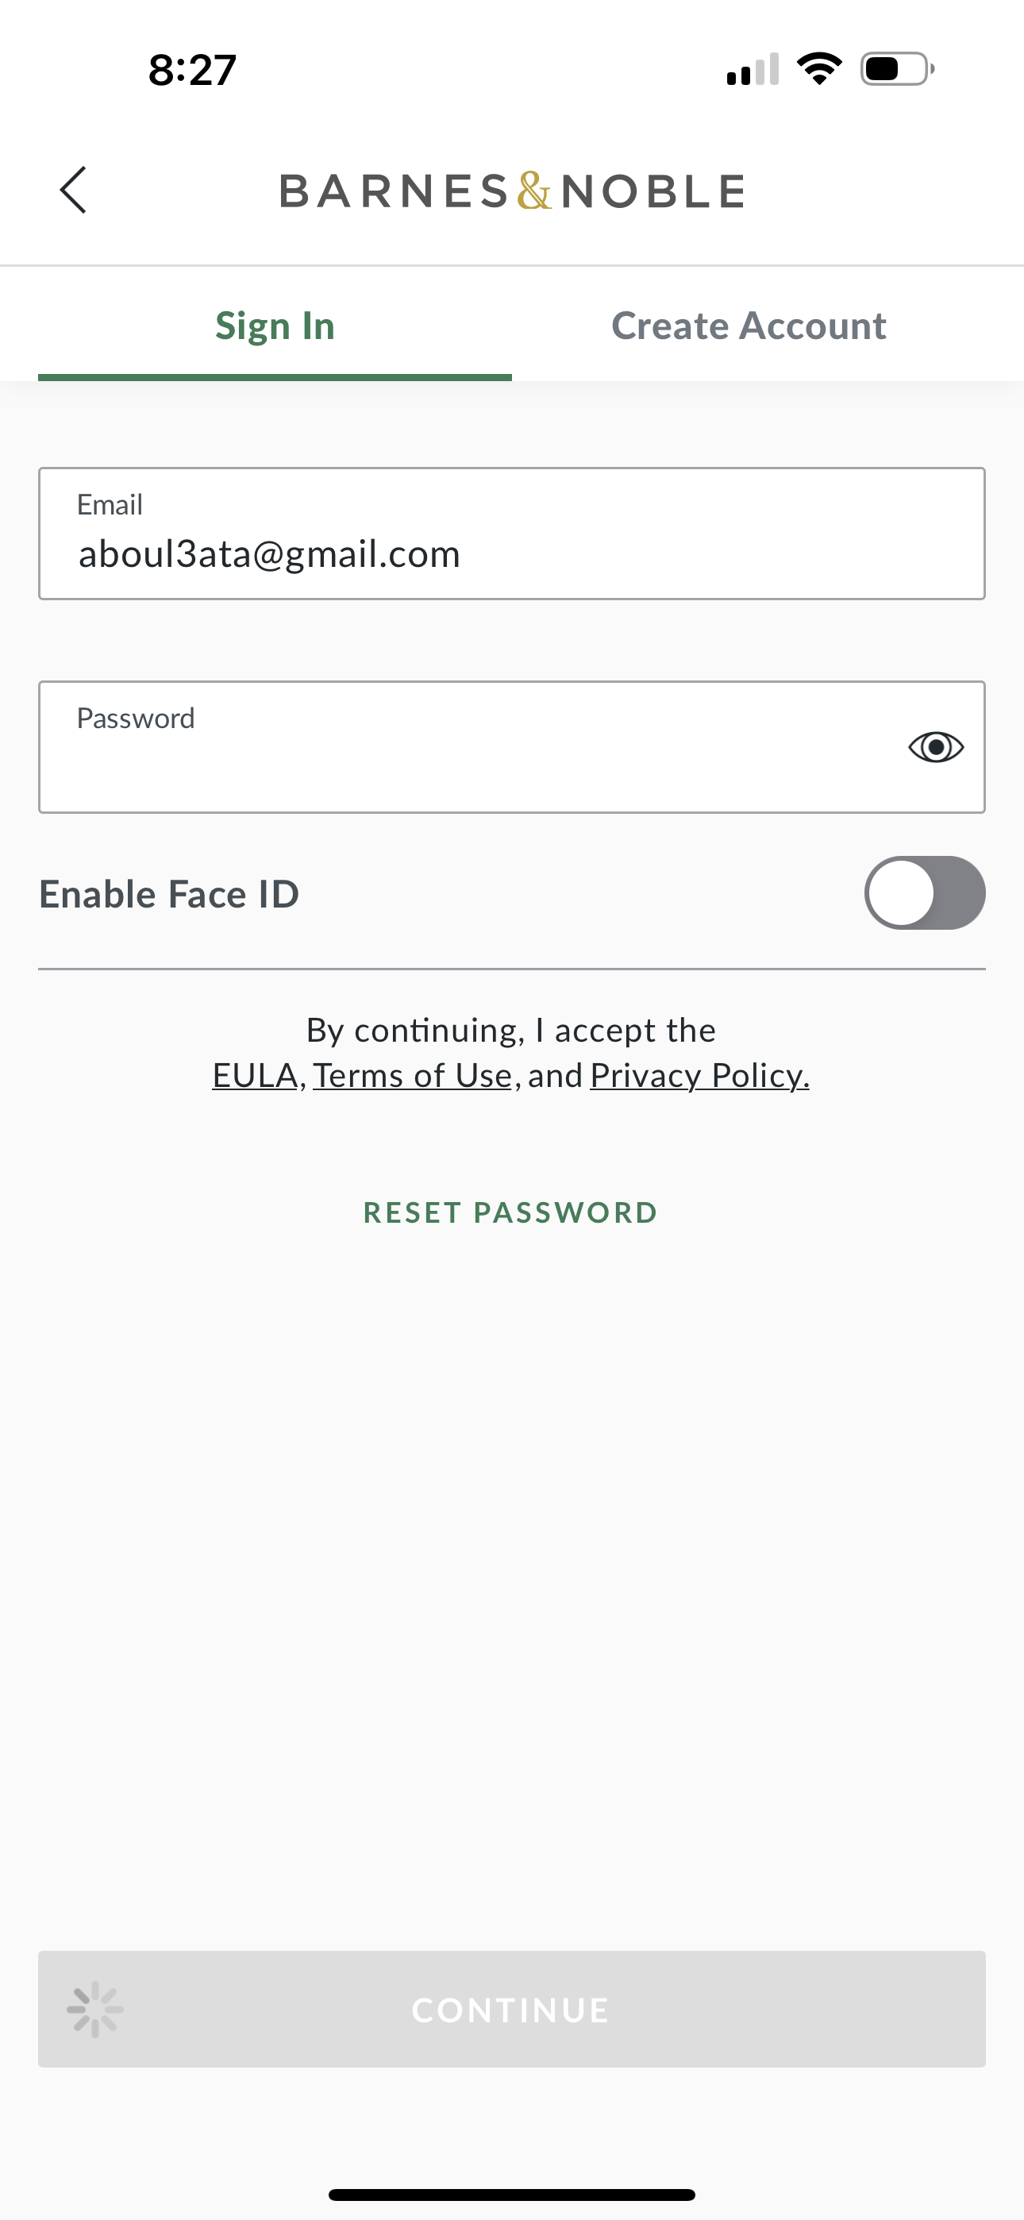Viewport: 1024px width, 2220px height.
Task: Tap the Reset Password link
Action: click(510, 1212)
